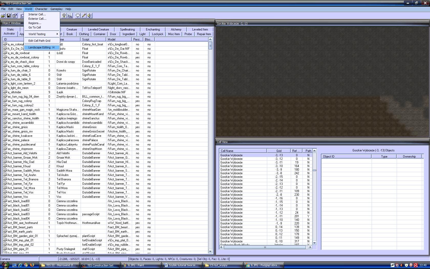The image size is (430, 269).
Task: Select cell Gorzkie Wybrzeże at grid -1, -11
Action: [266, 216]
